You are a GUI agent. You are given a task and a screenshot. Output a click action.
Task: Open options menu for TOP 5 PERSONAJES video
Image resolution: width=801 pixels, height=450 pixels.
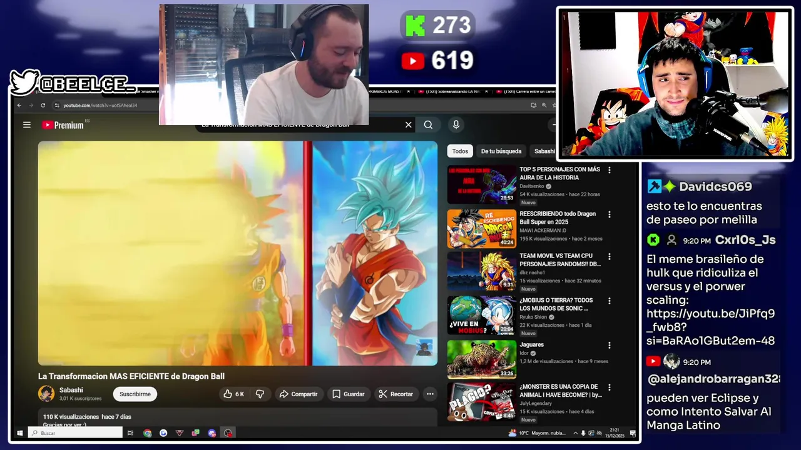pyautogui.click(x=610, y=170)
